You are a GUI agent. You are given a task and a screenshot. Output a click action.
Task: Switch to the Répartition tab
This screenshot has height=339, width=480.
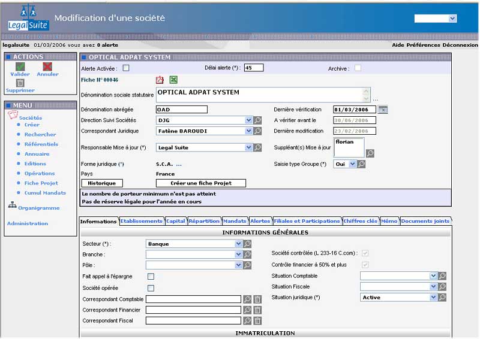[204, 221]
